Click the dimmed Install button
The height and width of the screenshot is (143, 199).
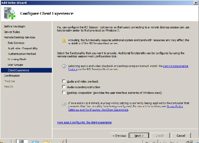tap(160, 136)
